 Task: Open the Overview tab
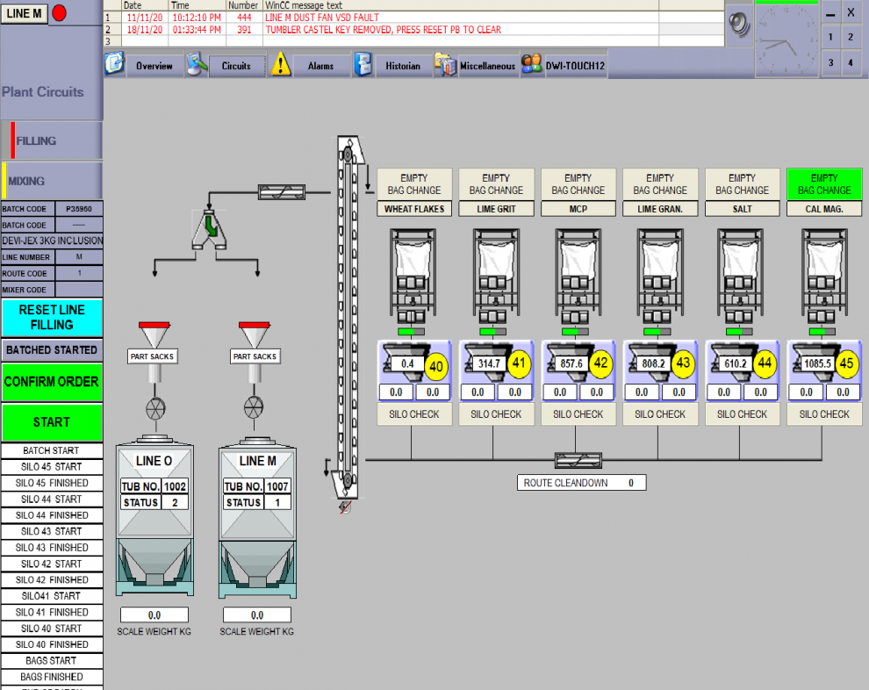154,66
